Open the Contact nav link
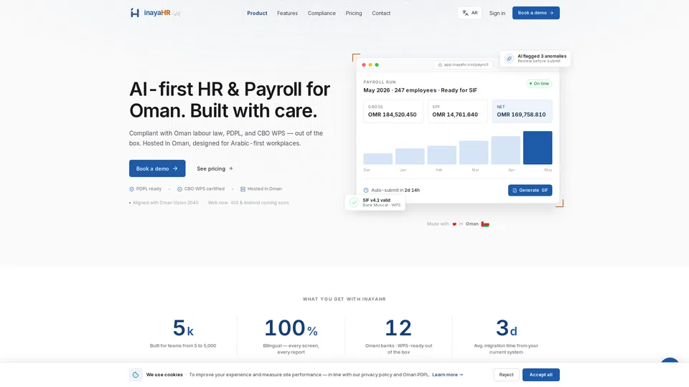The height and width of the screenshot is (387, 689). [x=381, y=13]
